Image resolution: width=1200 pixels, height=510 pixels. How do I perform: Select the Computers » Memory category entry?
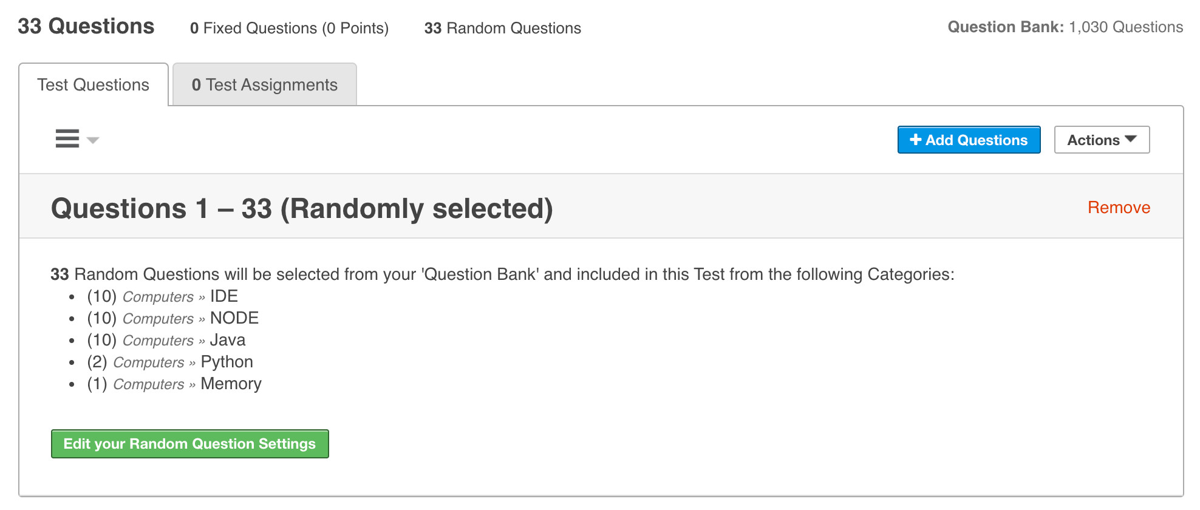[186, 384]
